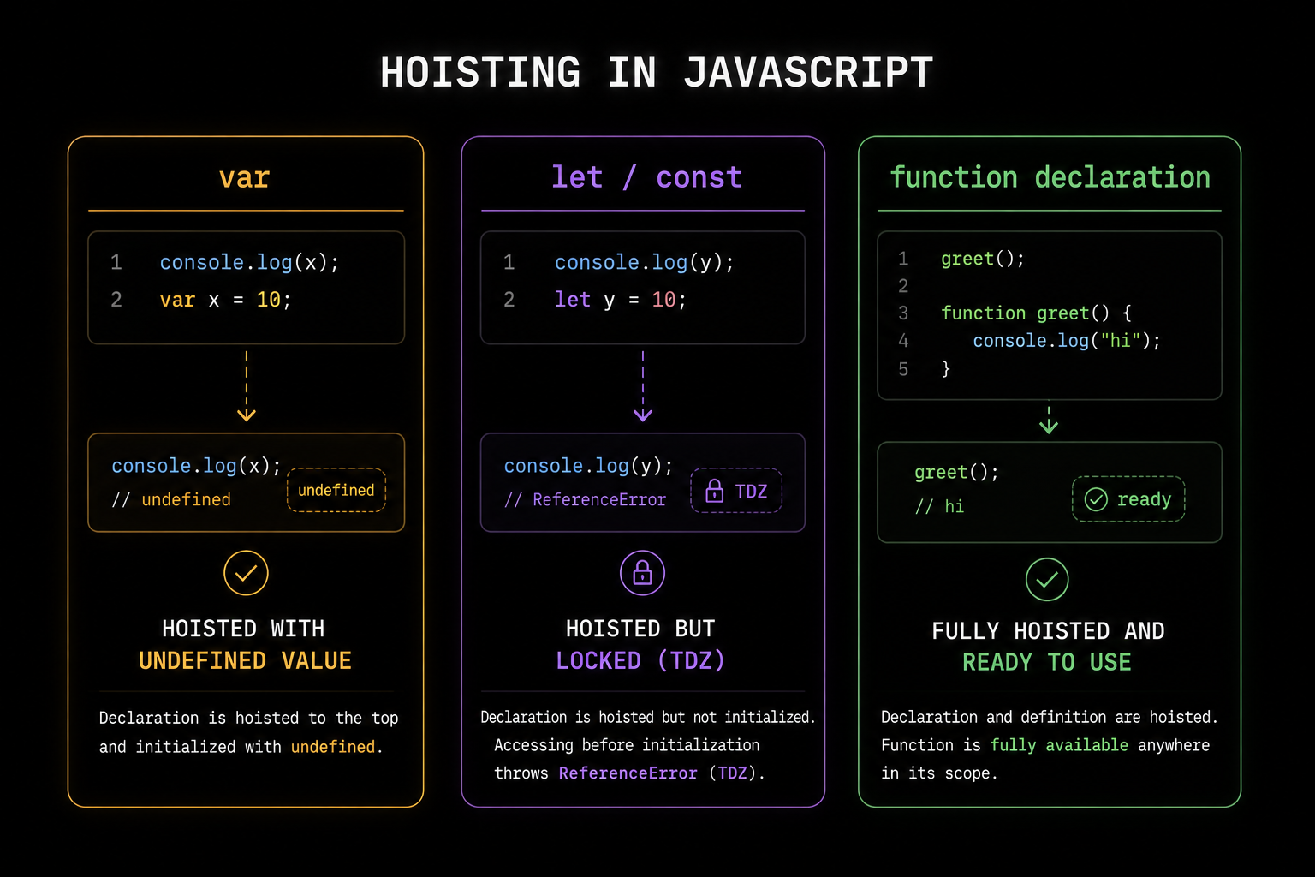Click the purple lock circle above HOISTED BUT
This screenshot has width=1315, height=877.
(642, 573)
